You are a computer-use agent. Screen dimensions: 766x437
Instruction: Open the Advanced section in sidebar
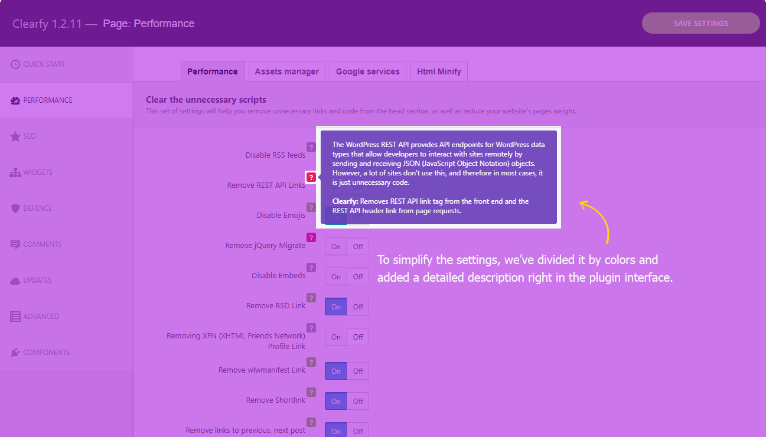pyautogui.click(x=66, y=317)
